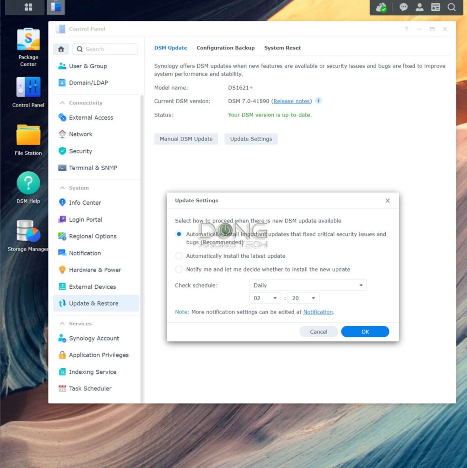Select automatically install important updates option
This screenshot has height=468, width=467.
tap(179, 234)
